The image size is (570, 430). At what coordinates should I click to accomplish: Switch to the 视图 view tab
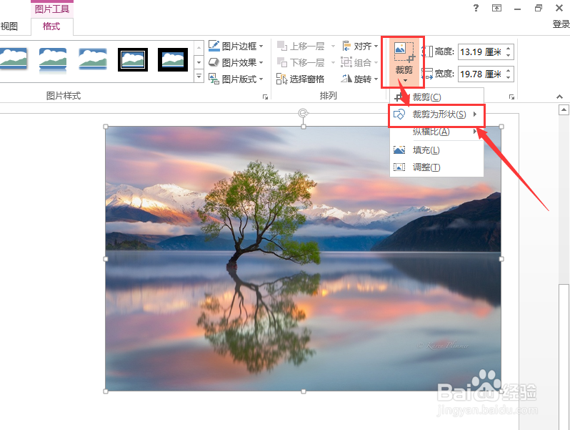tap(9, 26)
